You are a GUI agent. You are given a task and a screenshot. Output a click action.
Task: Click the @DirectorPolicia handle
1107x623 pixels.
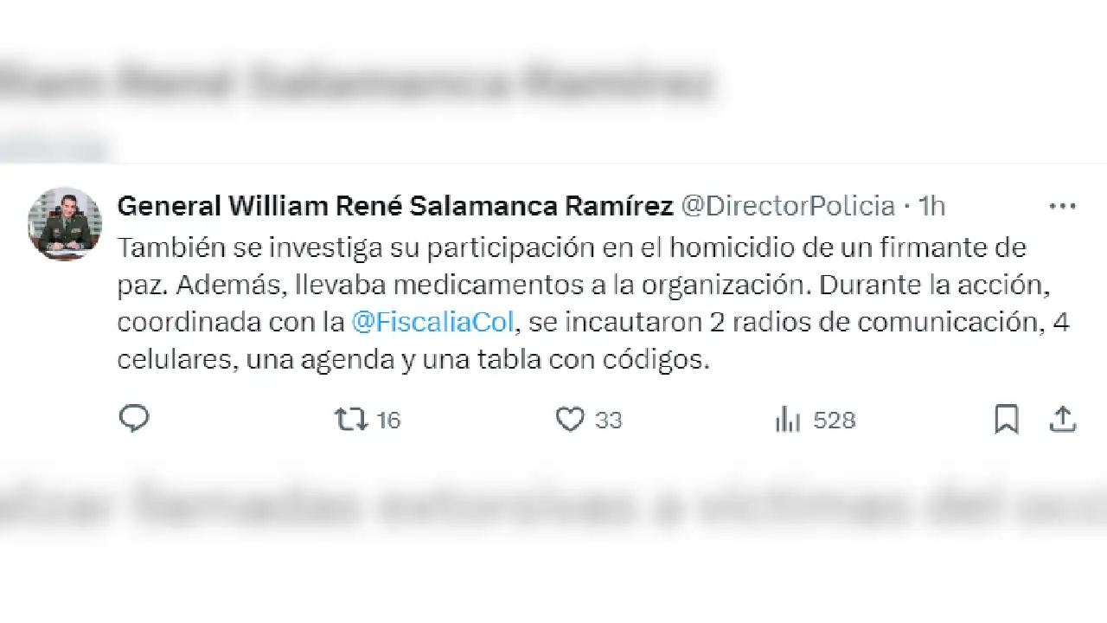(787, 207)
